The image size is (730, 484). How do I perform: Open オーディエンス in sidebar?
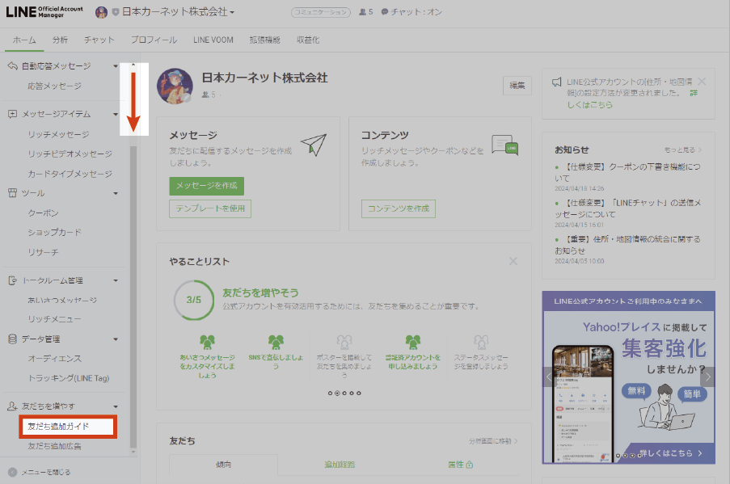pyautogui.click(x=54, y=359)
